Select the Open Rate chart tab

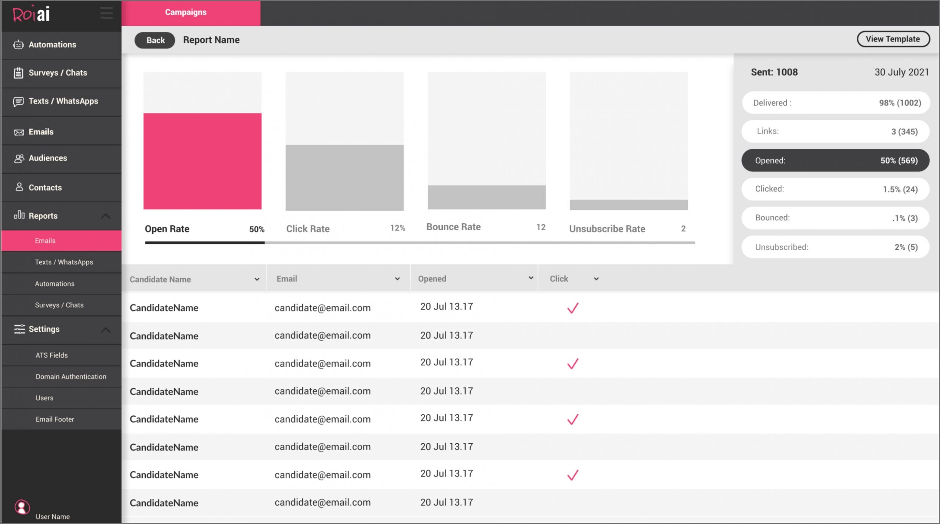coord(205,230)
